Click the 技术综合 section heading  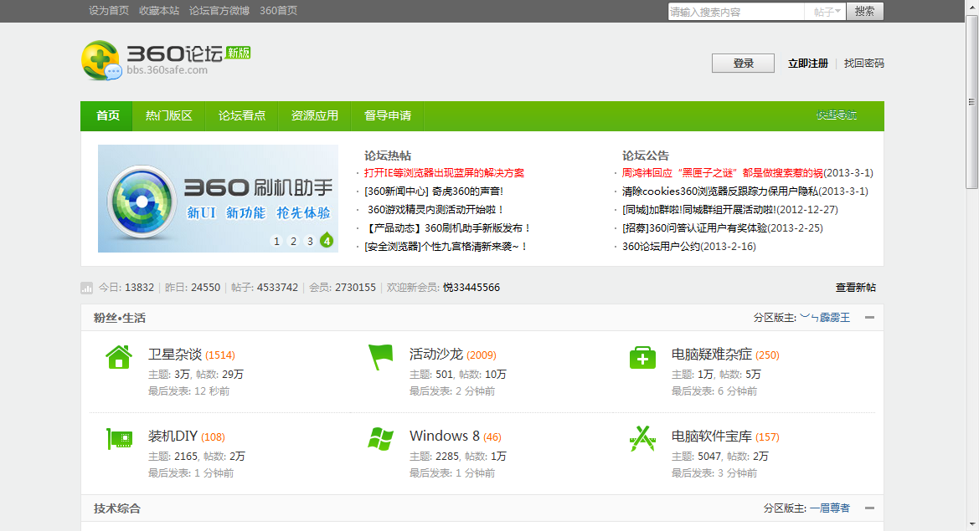coord(116,508)
